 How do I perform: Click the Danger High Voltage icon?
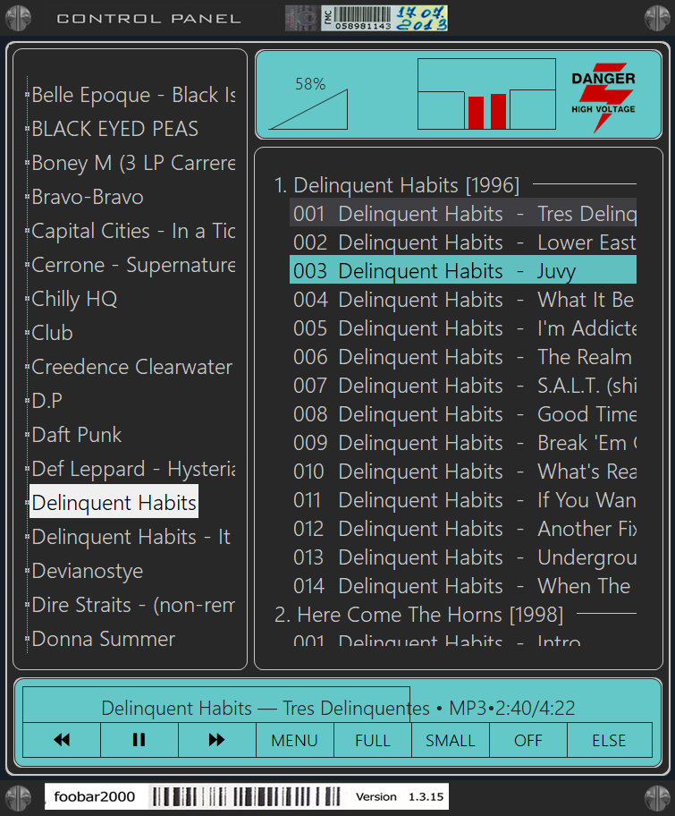603,97
